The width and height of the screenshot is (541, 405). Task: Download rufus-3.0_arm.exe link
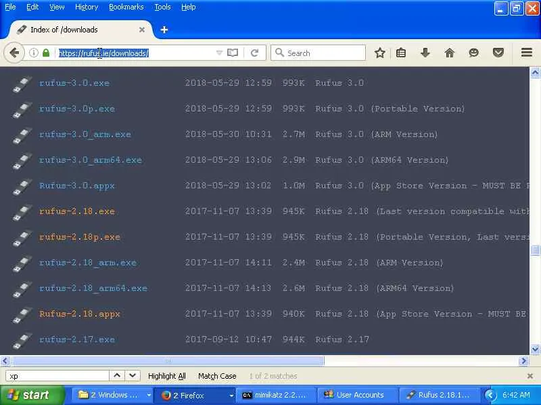tap(85, 134)
